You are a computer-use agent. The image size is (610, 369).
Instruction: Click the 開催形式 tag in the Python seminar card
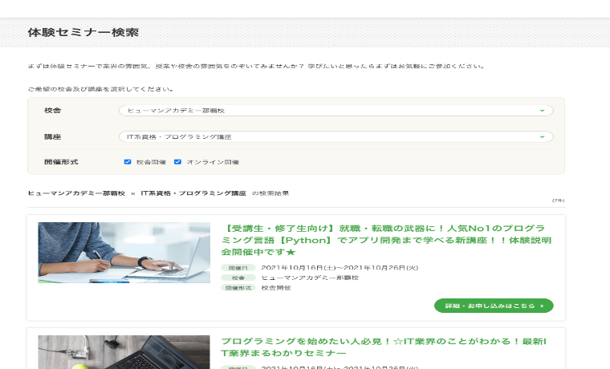[238, 288]
